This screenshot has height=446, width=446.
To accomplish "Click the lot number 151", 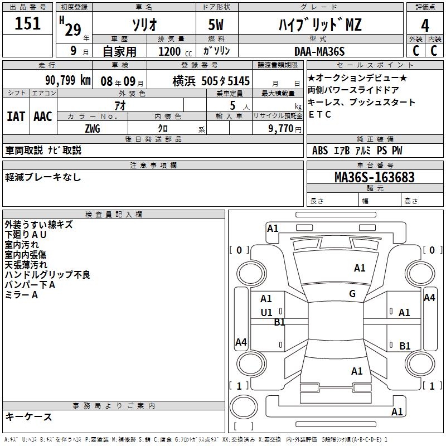I will click(28, 24).
